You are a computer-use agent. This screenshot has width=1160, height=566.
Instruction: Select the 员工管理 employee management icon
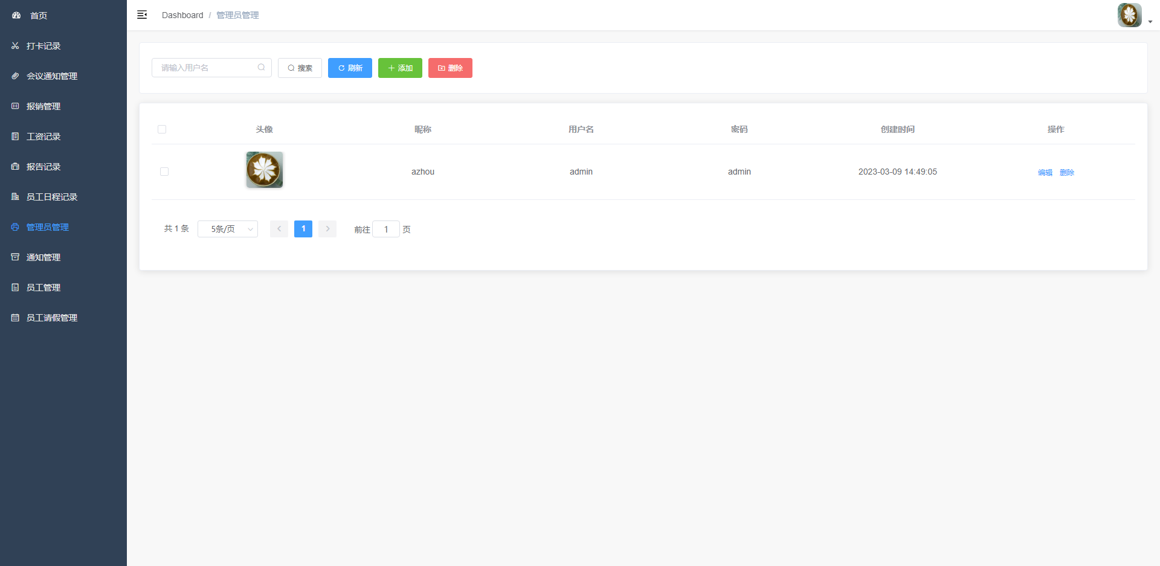[14, 287]
